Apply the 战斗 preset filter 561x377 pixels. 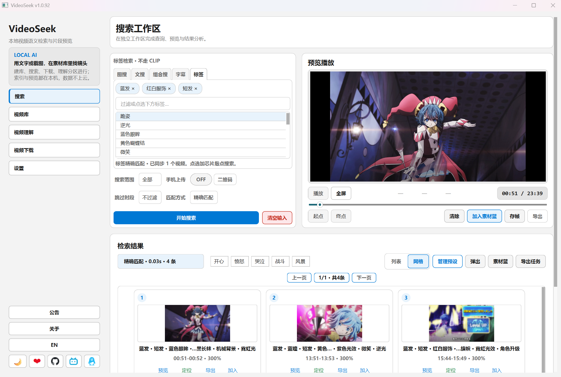point(280,261)
